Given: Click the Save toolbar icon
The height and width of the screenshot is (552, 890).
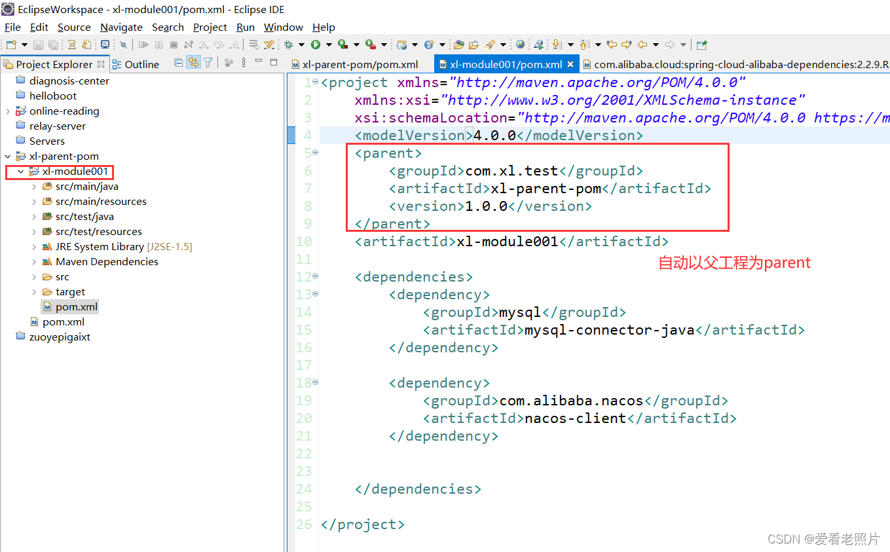Looking at the screenshot, I should (x=38, y=45).
